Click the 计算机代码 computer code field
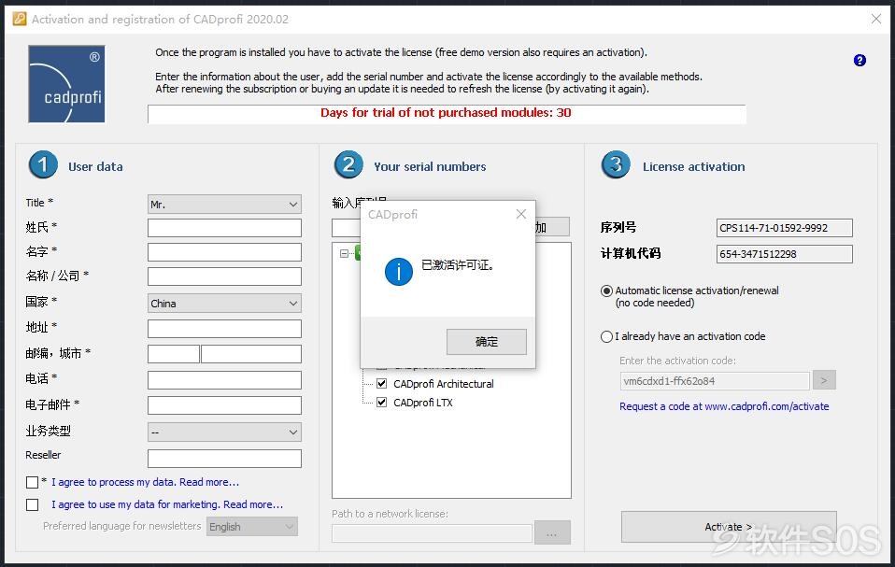This screenshot has width=895, height=567. pyautogui.click(x=784, y=254)
